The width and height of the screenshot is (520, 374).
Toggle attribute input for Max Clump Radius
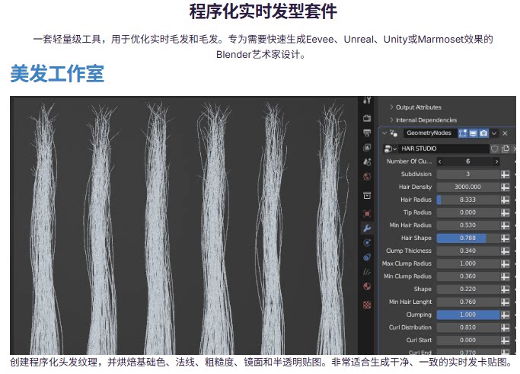click(x=505, y=264)
